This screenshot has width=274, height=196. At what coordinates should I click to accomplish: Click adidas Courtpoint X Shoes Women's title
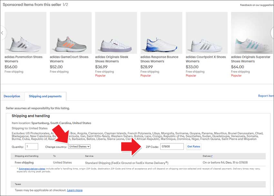[206, 59]
